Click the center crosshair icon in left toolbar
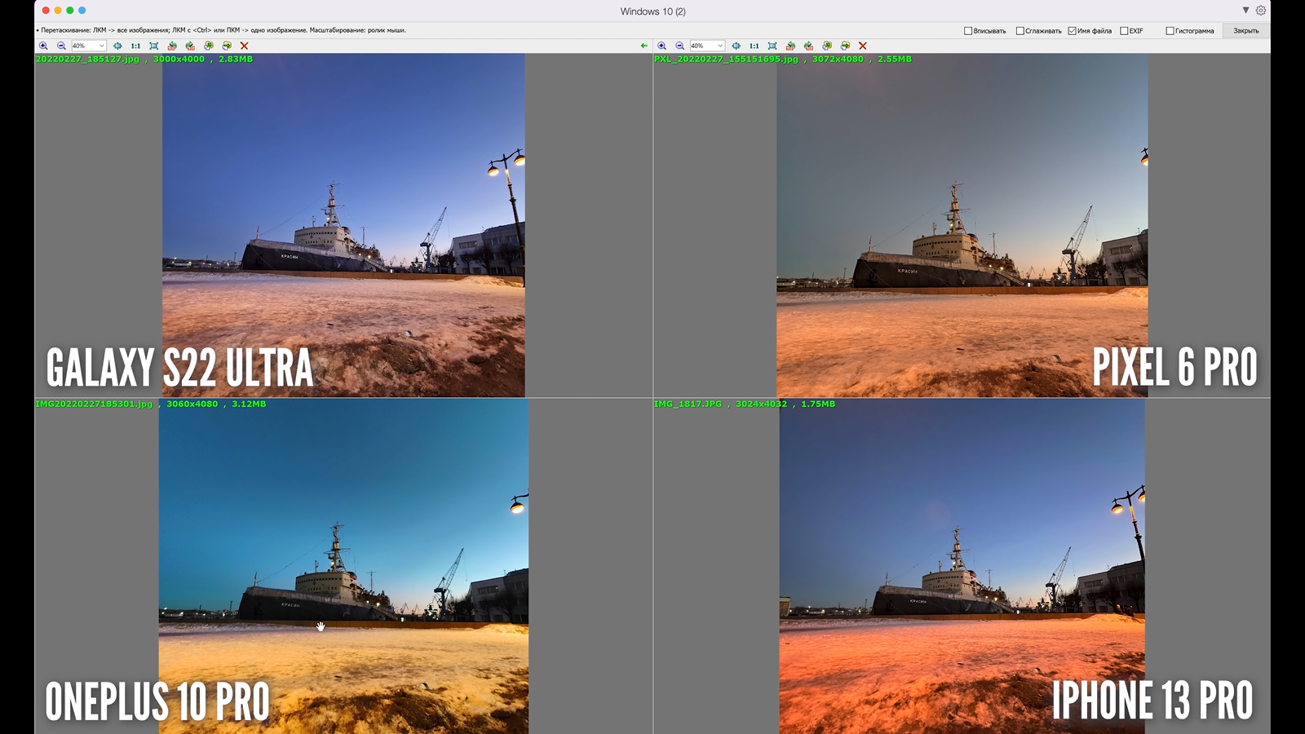Viewport: 1305px width, 734px height. (117, 46)
